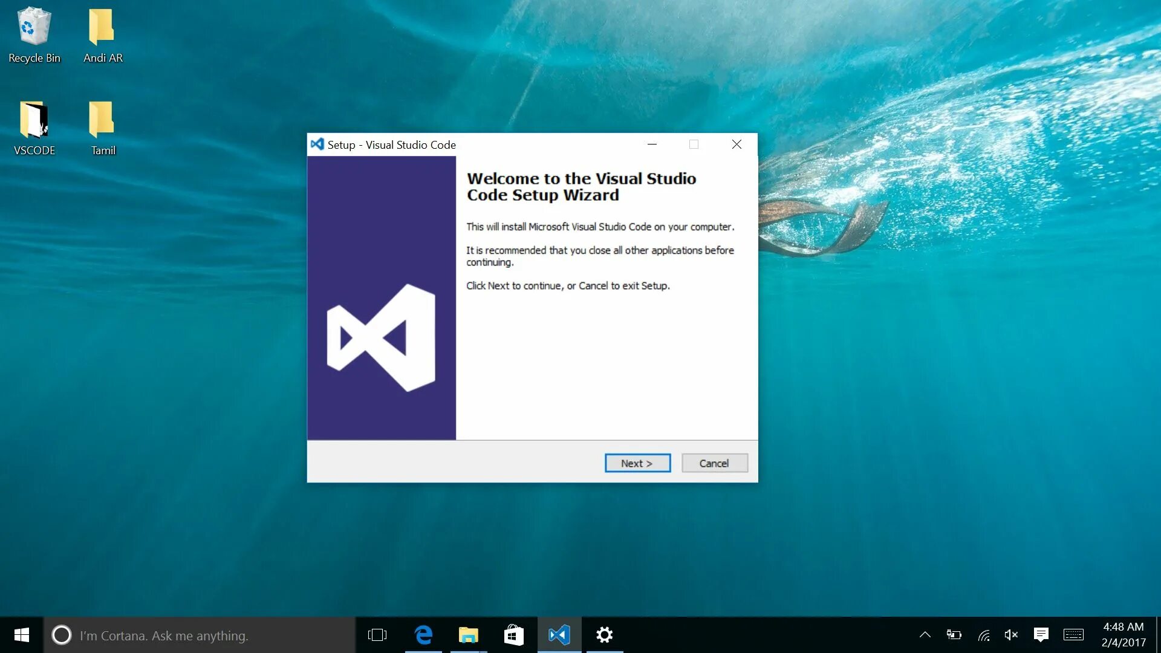Open Wi-Fi network tray icon
1161x653 pixels.
pyautogui.click(x=984, y=635)
